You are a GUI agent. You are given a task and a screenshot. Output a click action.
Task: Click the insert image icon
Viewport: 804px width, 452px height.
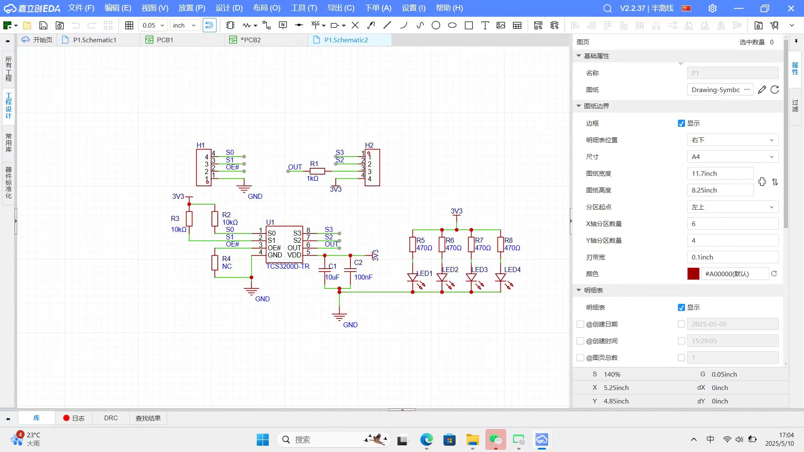tap(501, 25)
